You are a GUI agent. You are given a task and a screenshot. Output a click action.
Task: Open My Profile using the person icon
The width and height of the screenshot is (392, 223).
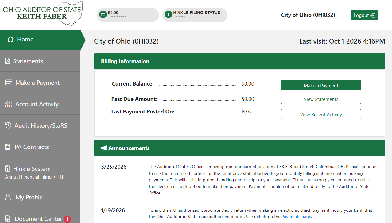(7, 197)
